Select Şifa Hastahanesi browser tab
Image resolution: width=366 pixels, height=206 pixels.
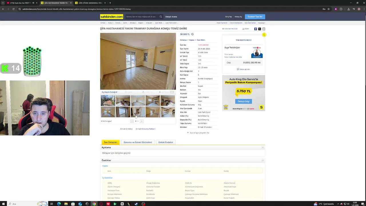[x=56, y=3]
